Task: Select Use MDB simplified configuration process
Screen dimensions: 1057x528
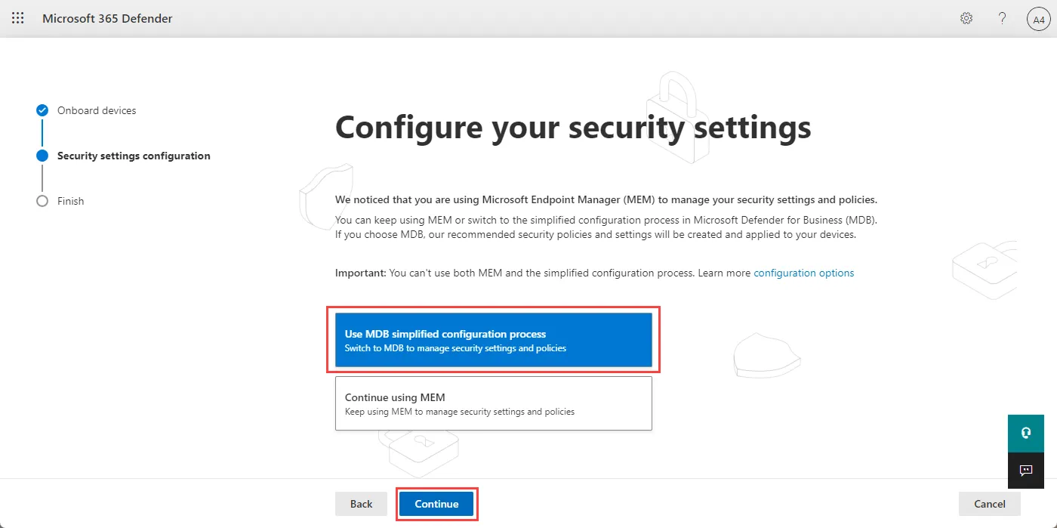Action: [494, 340]
